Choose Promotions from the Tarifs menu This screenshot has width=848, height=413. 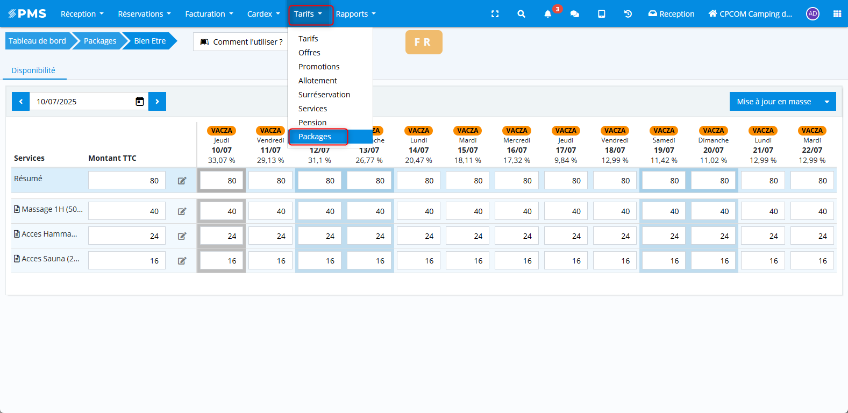tap(319, 67)
